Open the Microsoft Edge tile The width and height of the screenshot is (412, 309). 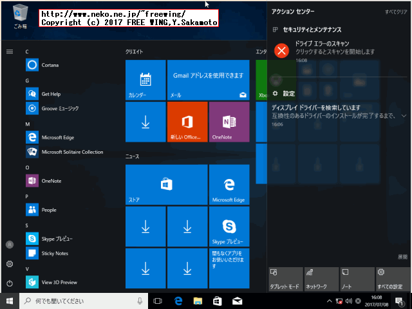click(229, 185)
